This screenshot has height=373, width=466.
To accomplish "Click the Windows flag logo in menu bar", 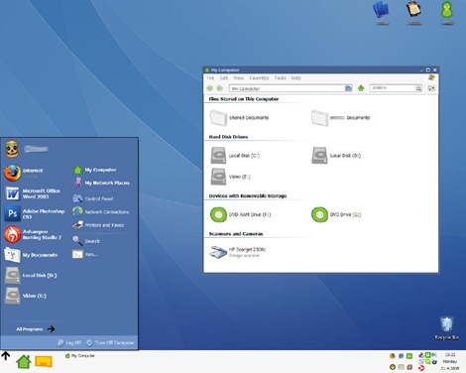I will 431,77.
